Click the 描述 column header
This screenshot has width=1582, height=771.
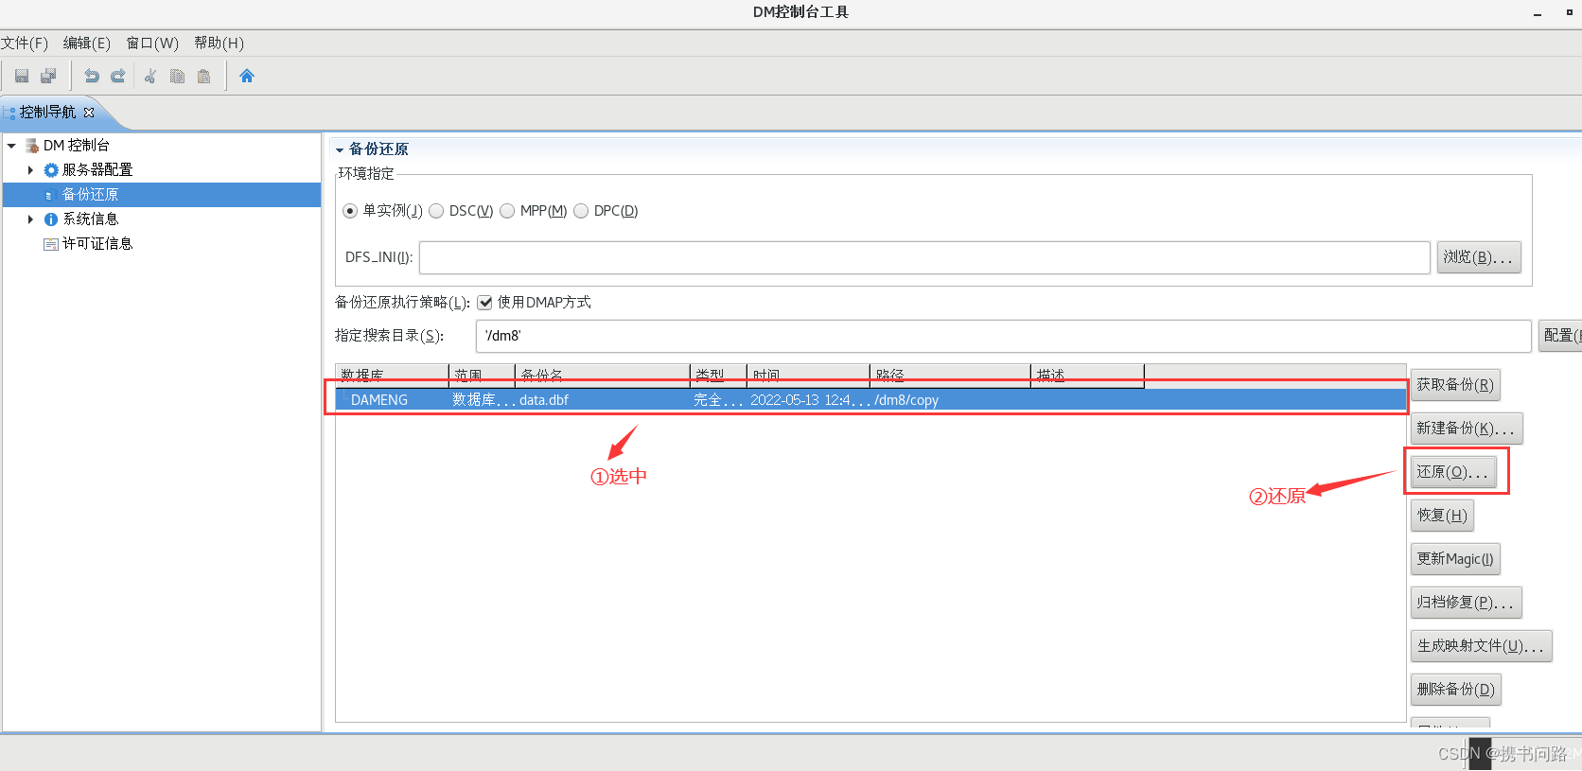tap(1087, 376)
